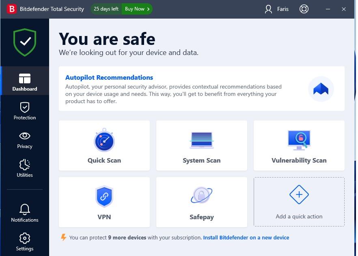Click the Safepay planet lock icon
The width and height of the screenshot is (358, 256).
pos(202,195)
